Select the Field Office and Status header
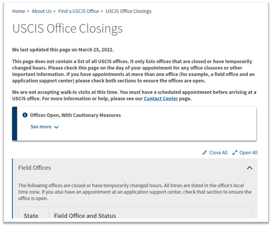 tap(85, 216)
